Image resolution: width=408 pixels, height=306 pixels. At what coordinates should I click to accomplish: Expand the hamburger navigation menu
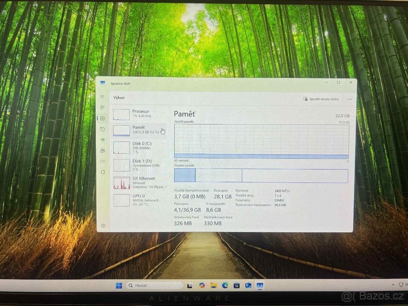(x=102, y=97)
